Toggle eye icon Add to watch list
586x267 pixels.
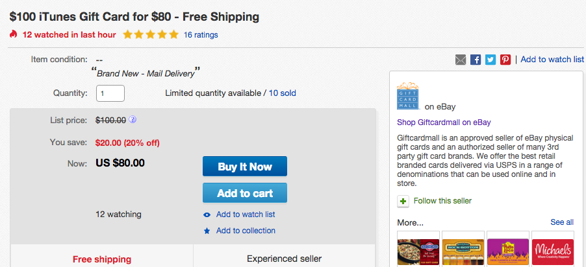tap(207, 215)
